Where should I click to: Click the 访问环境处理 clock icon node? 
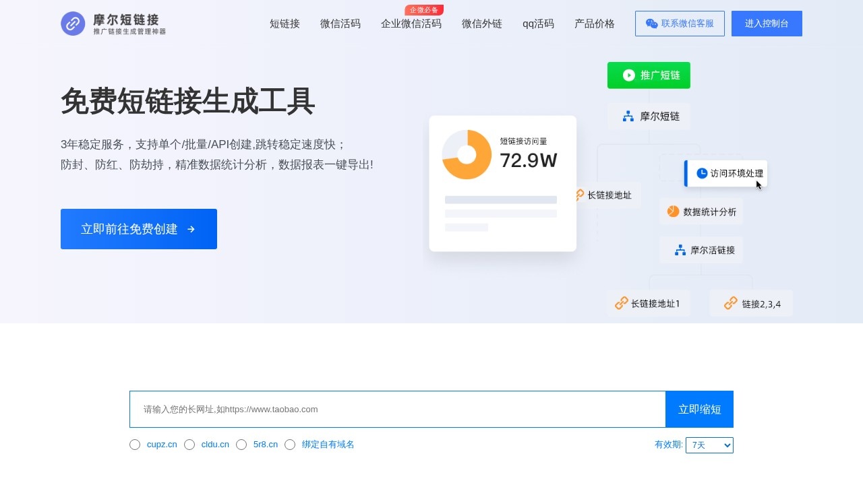pos(703,173)
